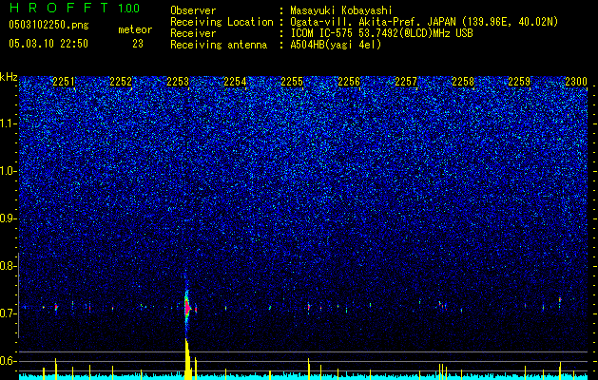
Task: Click the Receiving antenna label
Action: (x=219, y=45)
